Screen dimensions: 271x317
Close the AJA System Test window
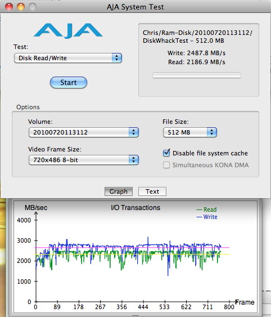pos(9,7)
